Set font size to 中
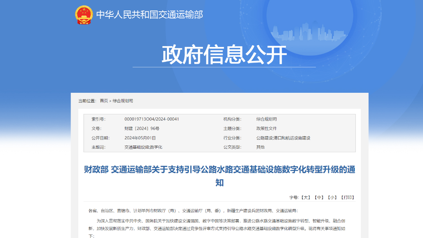The height and width of the screenshot is (238, 423). click(x=319, y=198)
